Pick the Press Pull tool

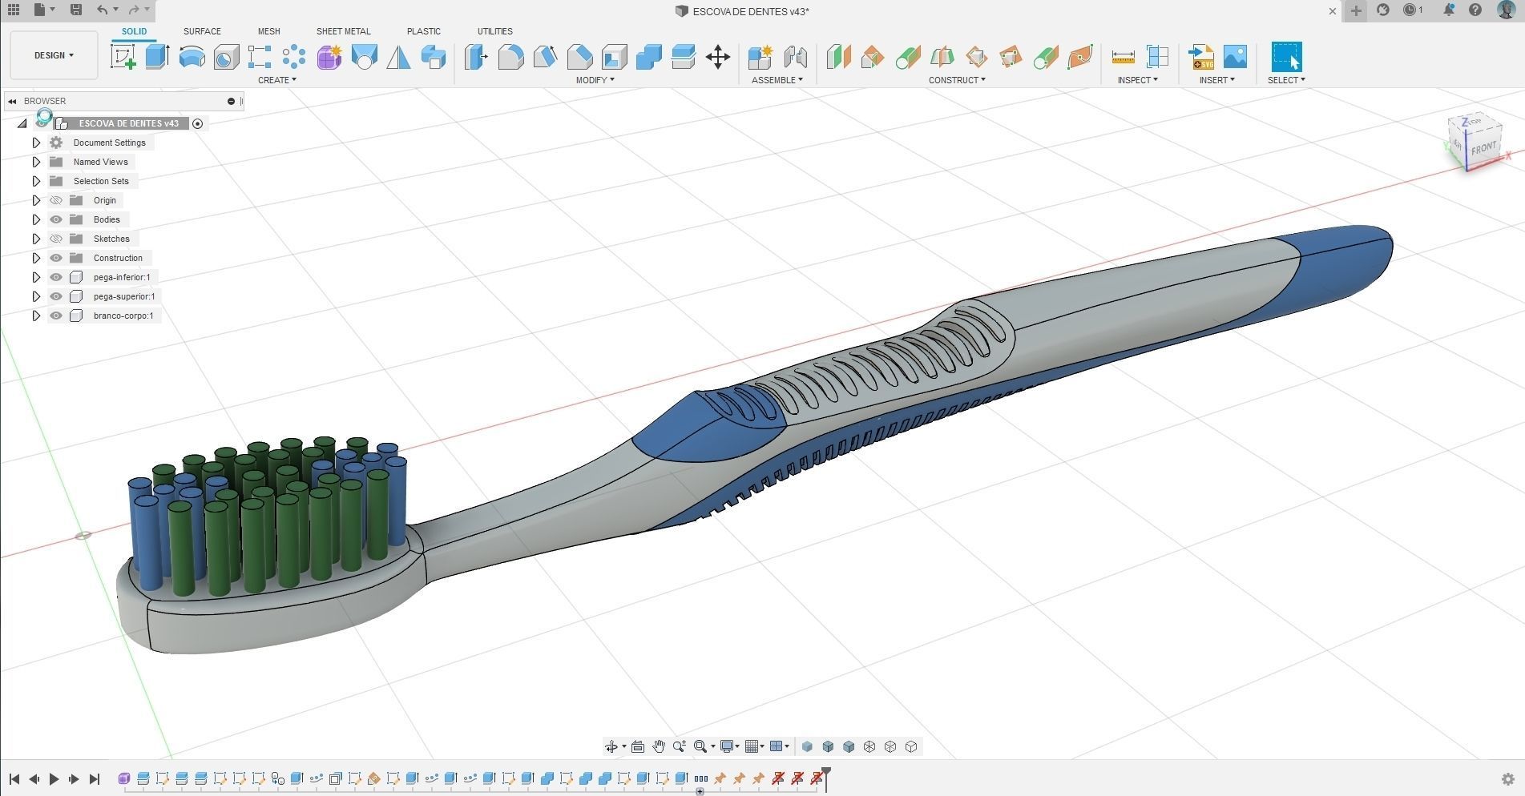(476, 57)
